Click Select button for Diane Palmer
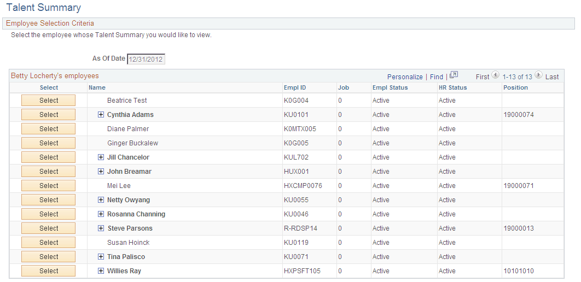The height and width of the screenshot is (282, 581). click(49, 129)
